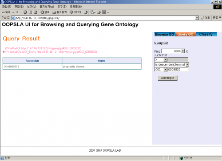Go back with the 뒤로 button
This screenshot has width=222, height=161.
6,12
